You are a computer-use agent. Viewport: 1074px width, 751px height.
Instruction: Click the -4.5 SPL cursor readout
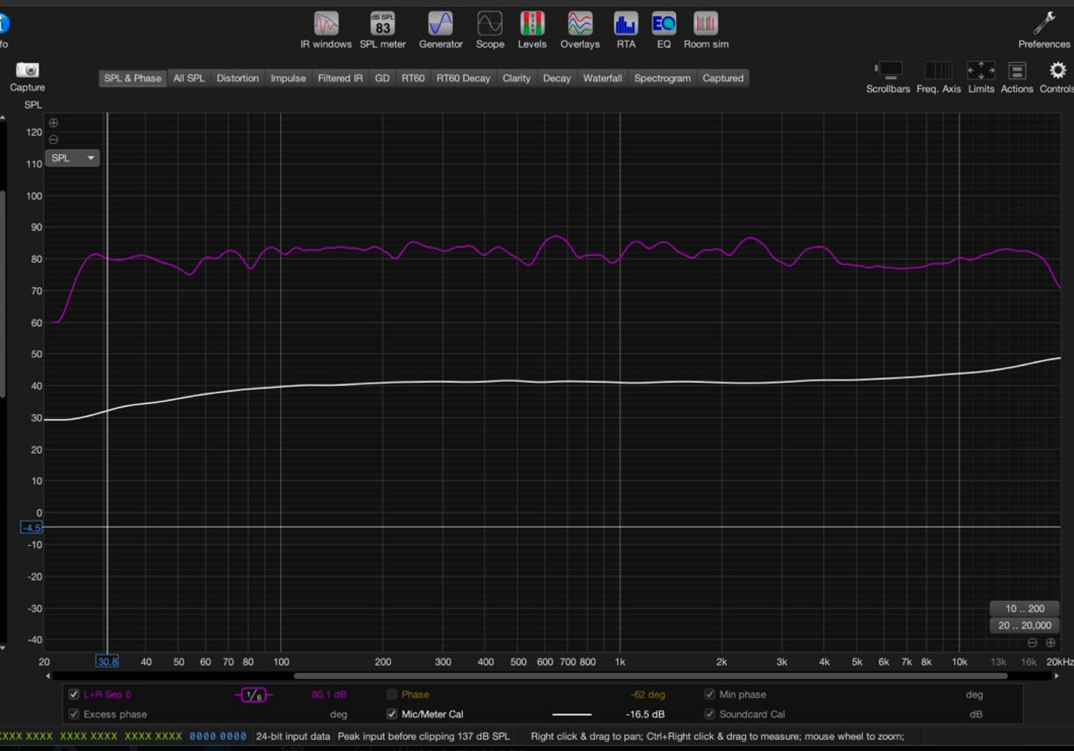coord(31,528)
